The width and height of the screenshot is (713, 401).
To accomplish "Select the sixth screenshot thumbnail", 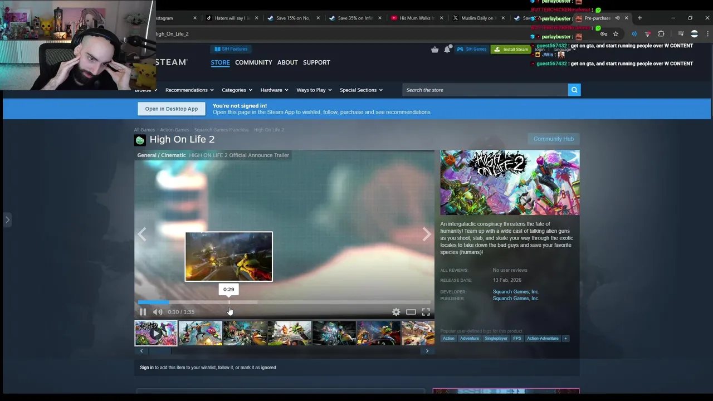I will click(x=378, y=333).
